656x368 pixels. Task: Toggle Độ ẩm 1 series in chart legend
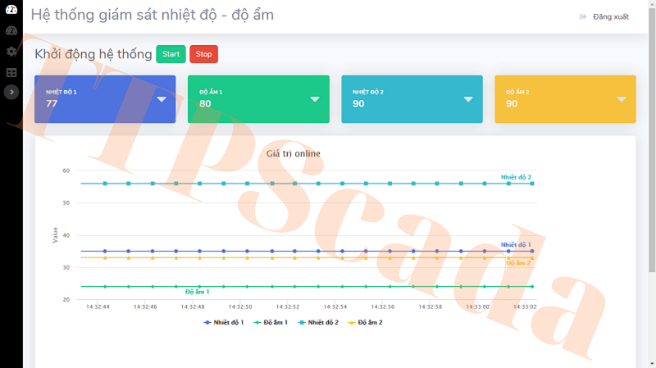[271, 323]
